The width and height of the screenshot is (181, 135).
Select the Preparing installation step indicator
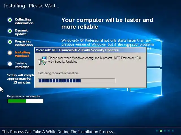pos(10,42)
